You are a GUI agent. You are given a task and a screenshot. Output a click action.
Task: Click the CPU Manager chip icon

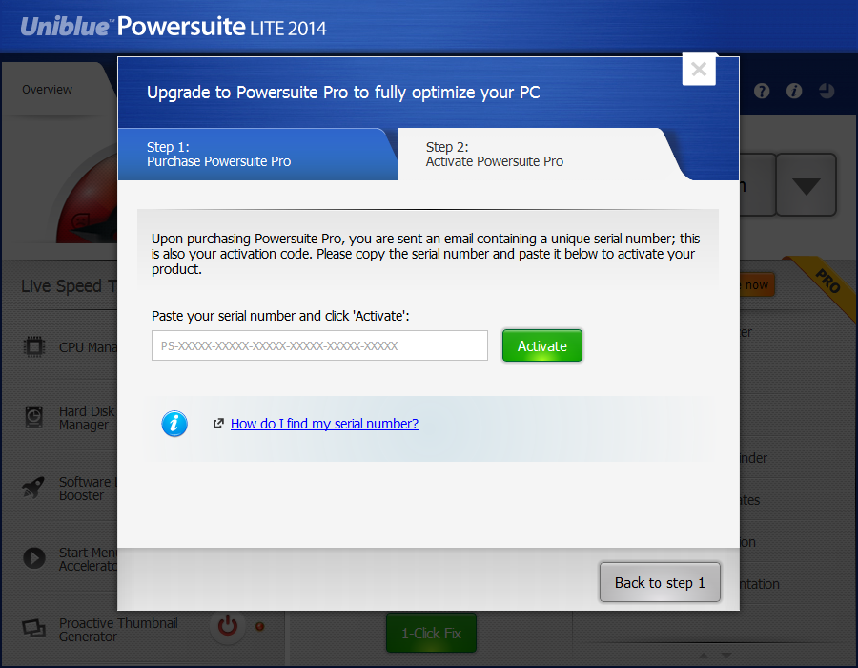tap(34, 347)
